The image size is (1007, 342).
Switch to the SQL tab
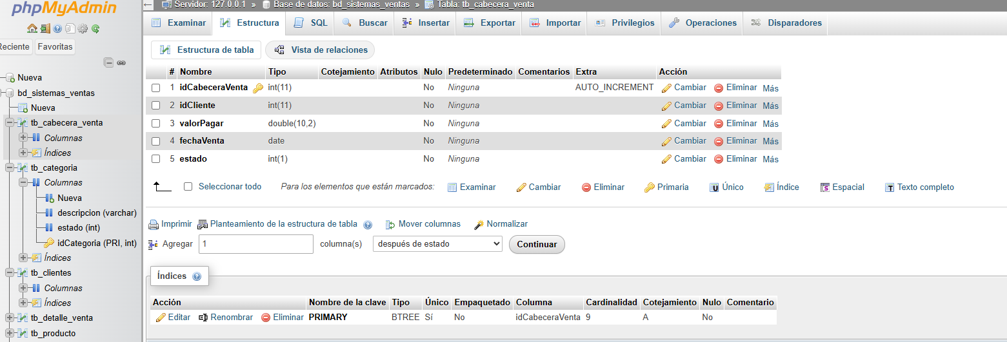tap(310, 23)
